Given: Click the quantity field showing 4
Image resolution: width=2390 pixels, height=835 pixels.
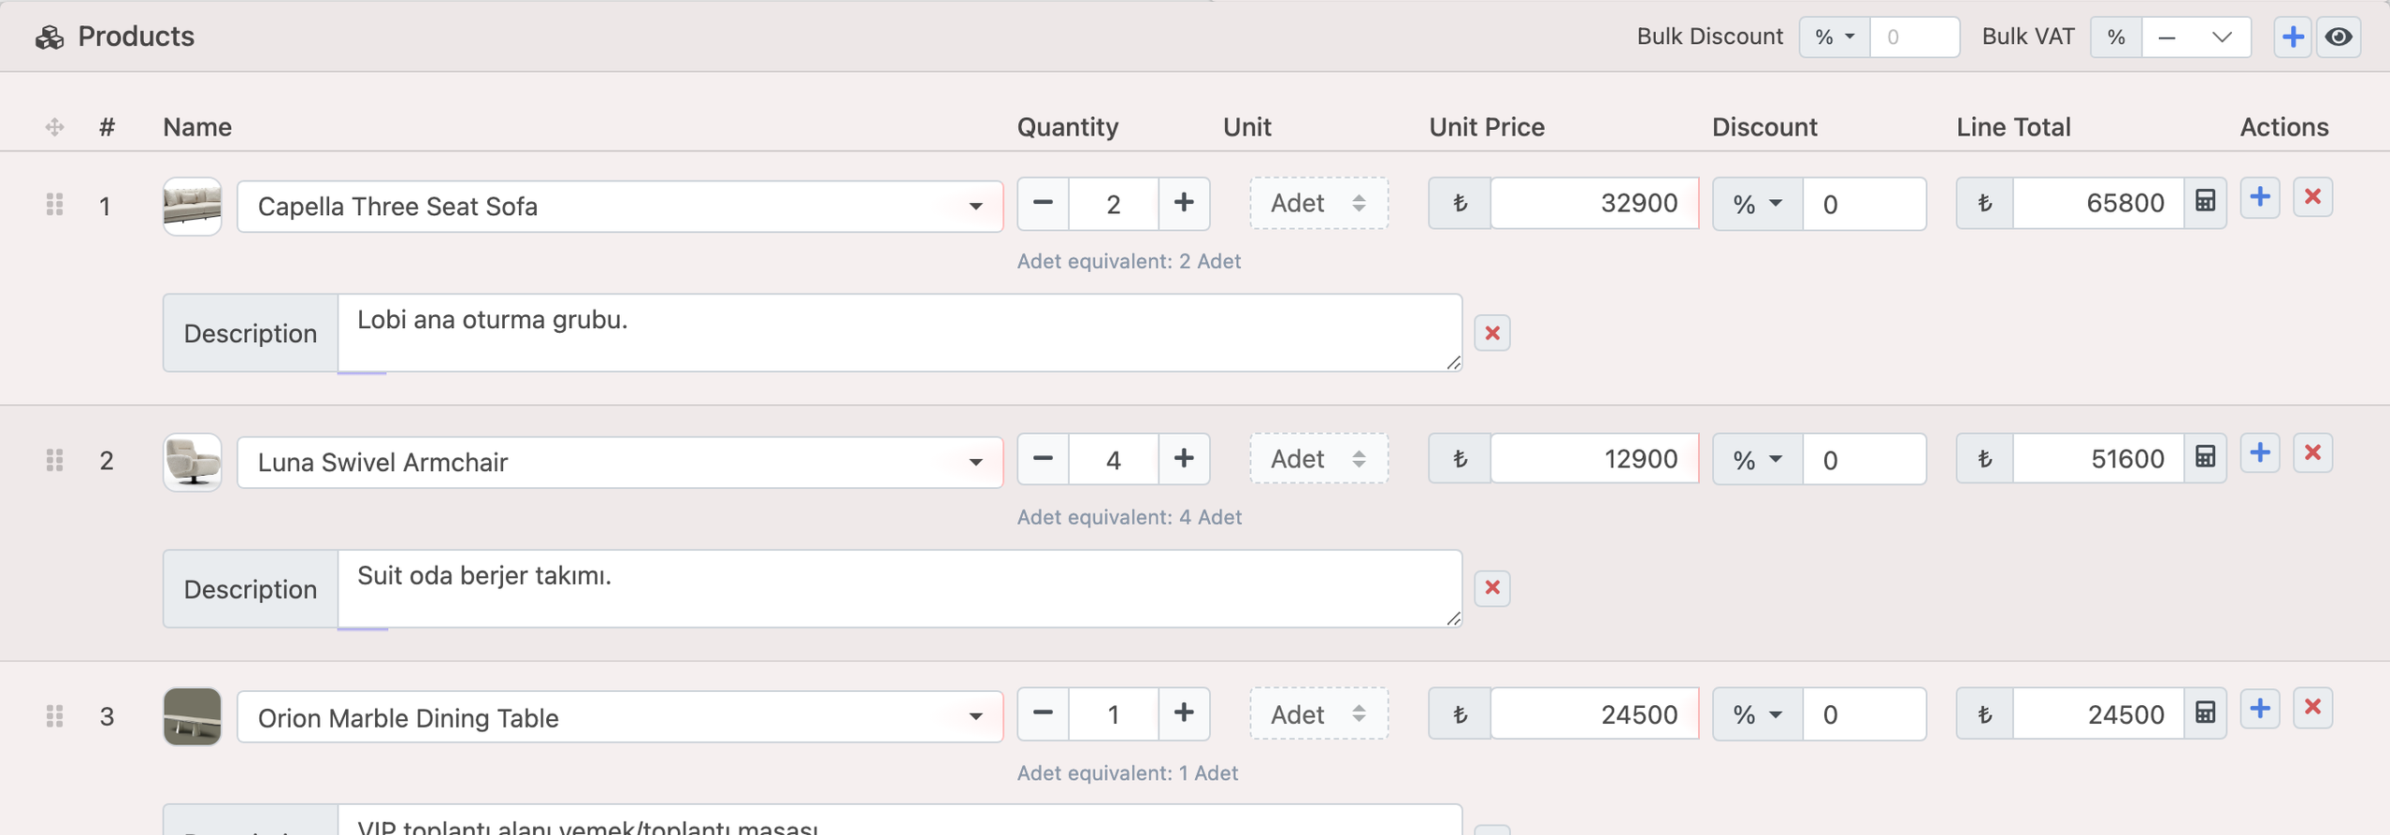Looking at the screenshot, I should pyautogui.click(x=1114, y=459).
